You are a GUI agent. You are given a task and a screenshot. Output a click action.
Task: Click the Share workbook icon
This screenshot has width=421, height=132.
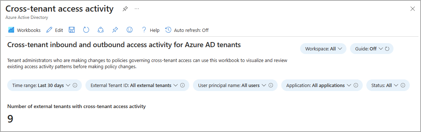click(100, 30)
